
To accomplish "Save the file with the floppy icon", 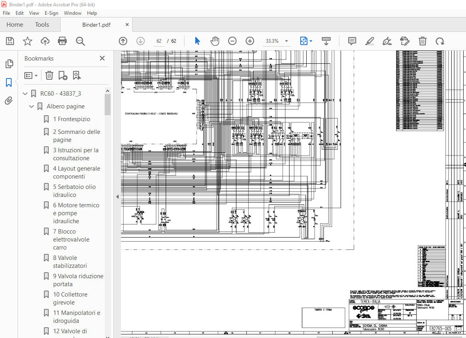I will pos(10,41).
